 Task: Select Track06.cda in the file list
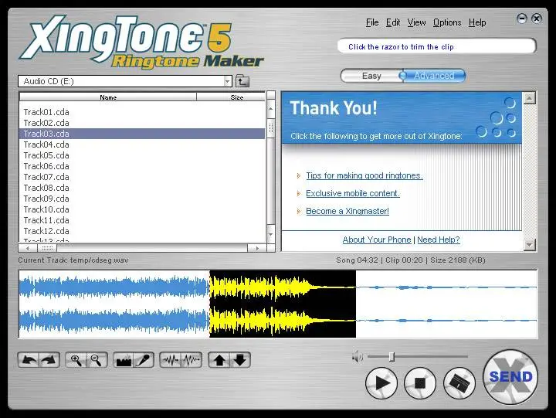(142, 166)
